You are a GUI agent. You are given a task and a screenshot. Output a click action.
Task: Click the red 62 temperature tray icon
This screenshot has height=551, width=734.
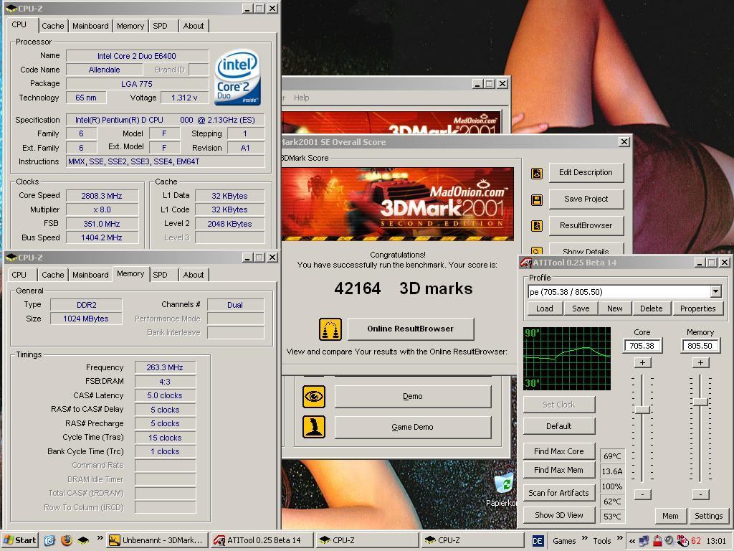coord(696,541)
